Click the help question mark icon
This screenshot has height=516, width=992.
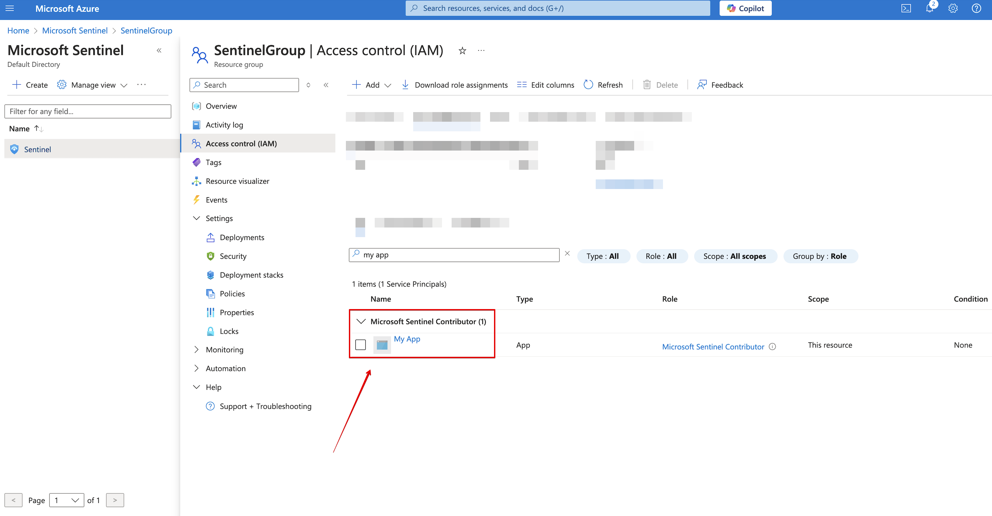click(976, 9)
